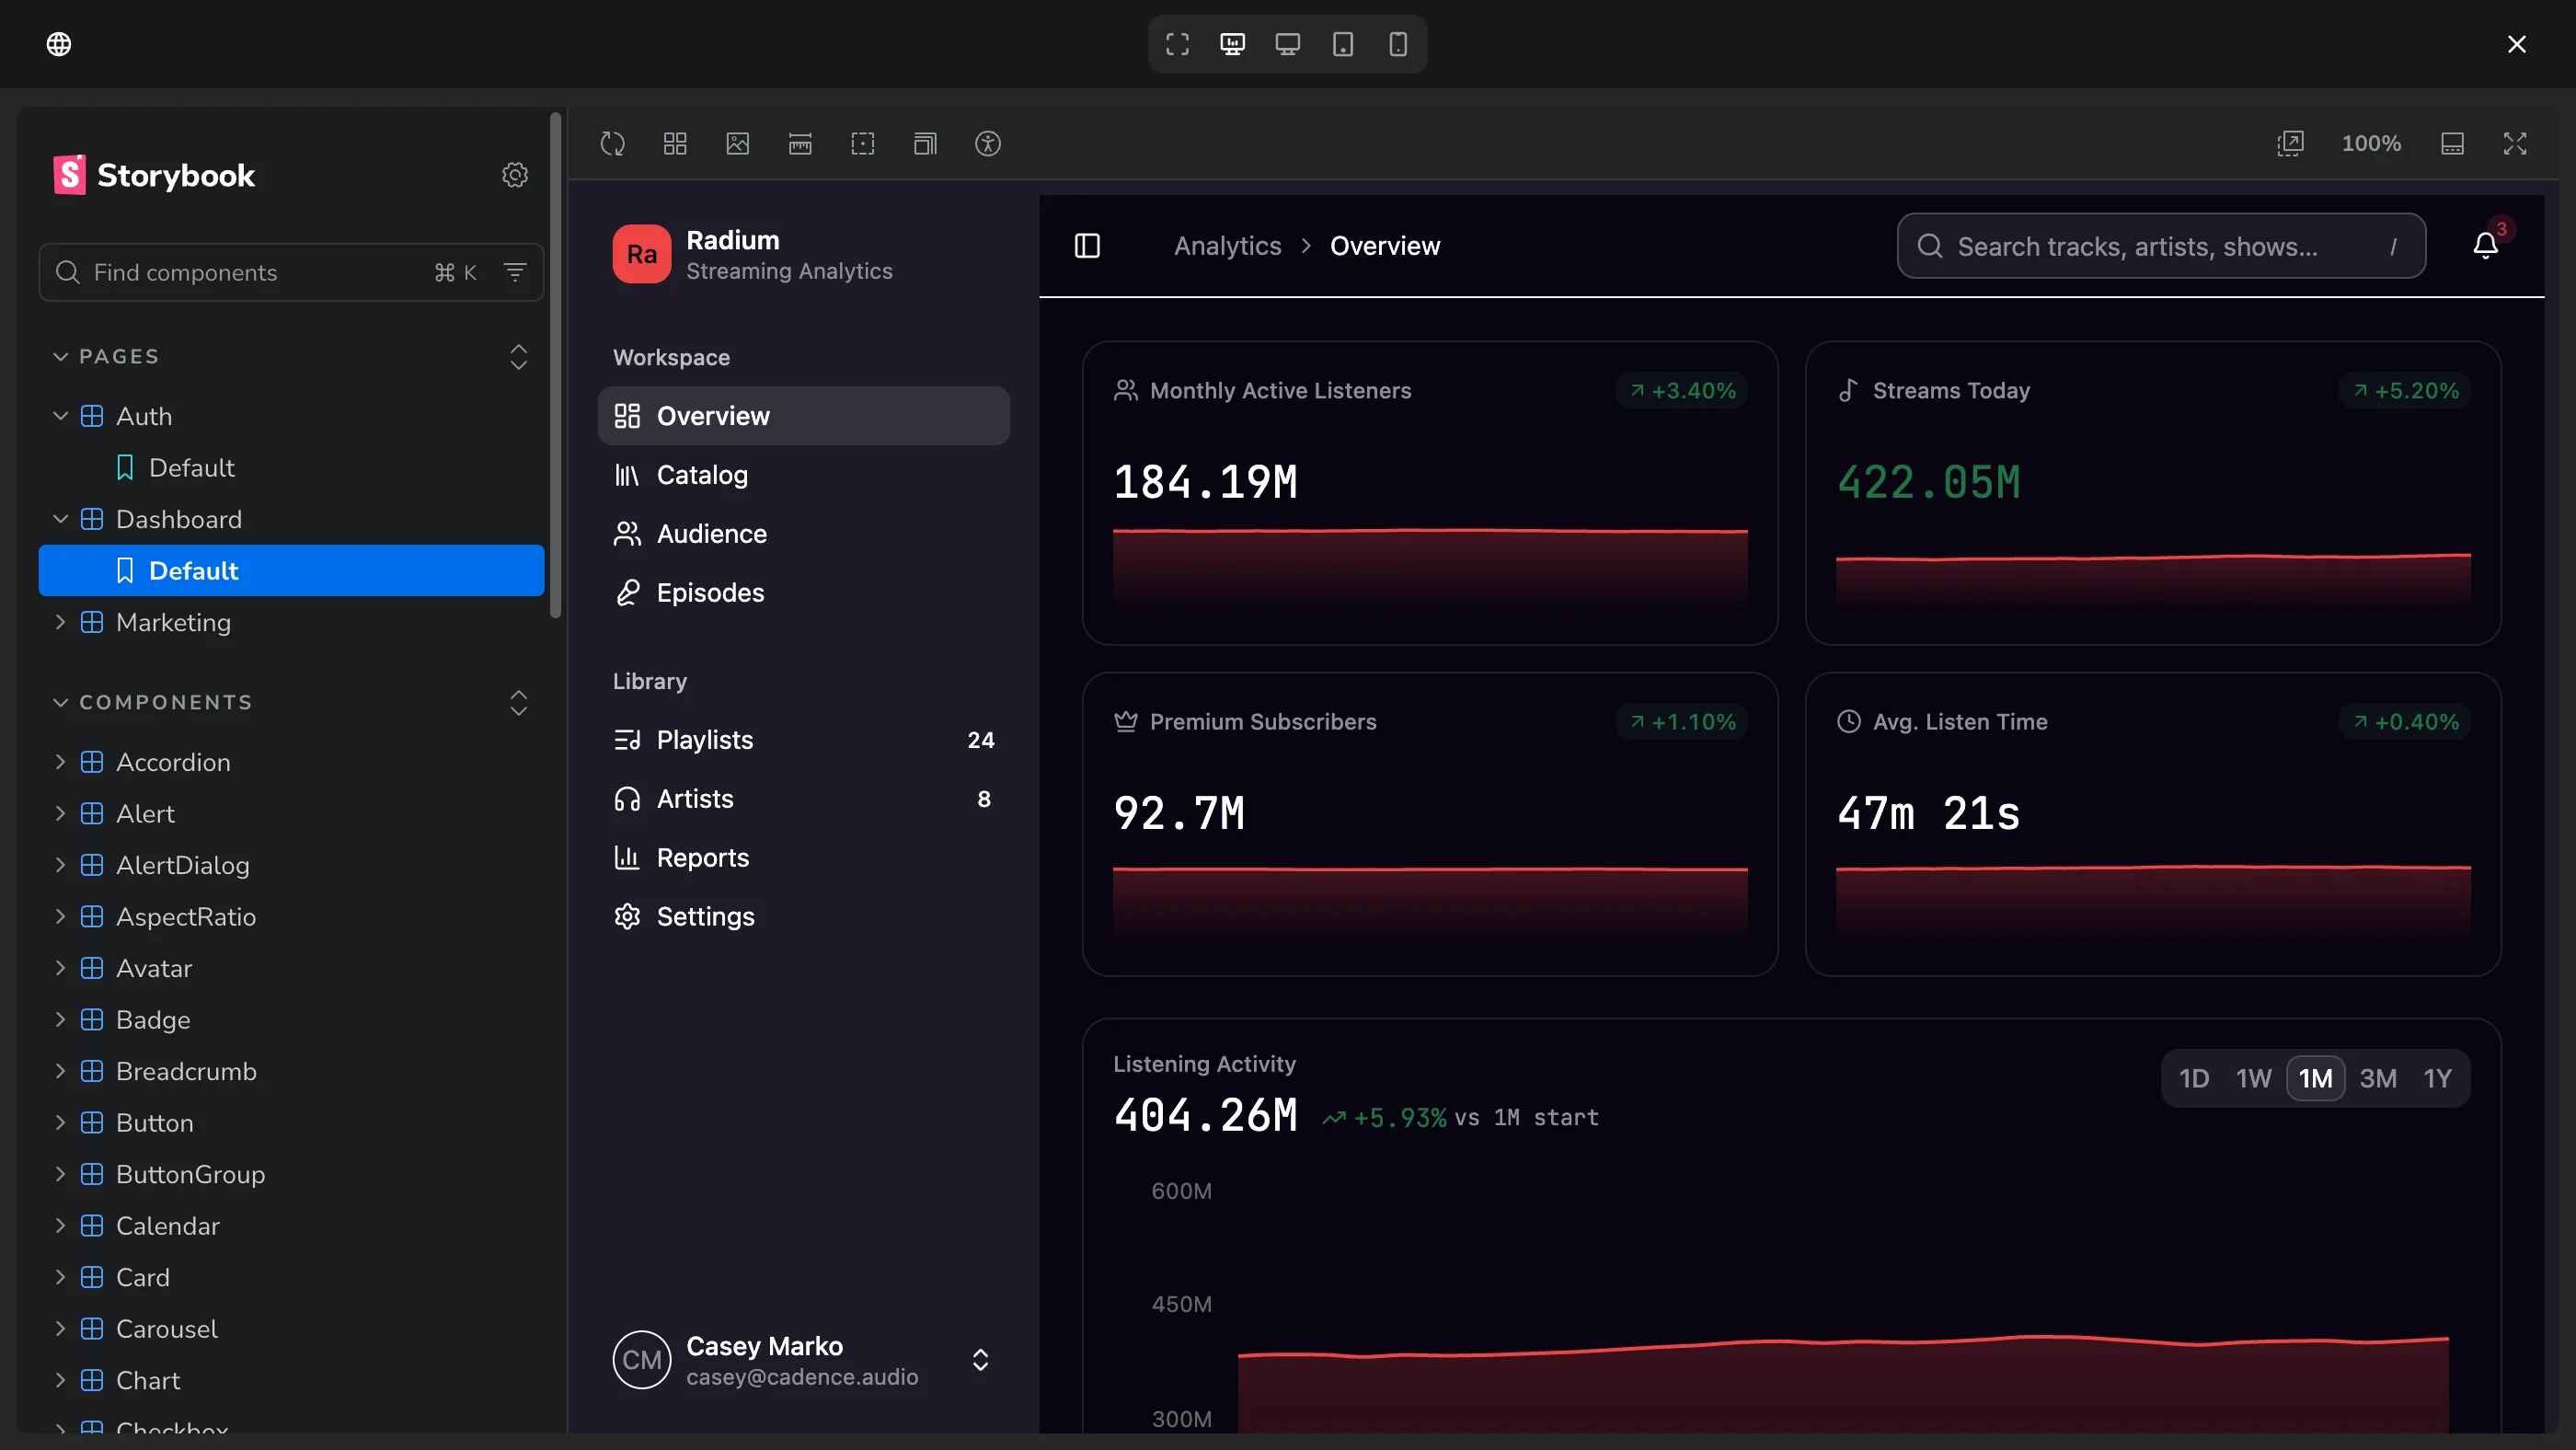The height and width of the screenshot is (1450, 2576).
Task: Toggle the outline dashed-square toolbar icon
Action: point(863,144)
